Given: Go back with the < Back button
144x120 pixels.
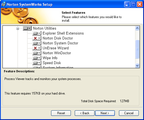Looking at the screenshot, I should (x=85, y=113).
